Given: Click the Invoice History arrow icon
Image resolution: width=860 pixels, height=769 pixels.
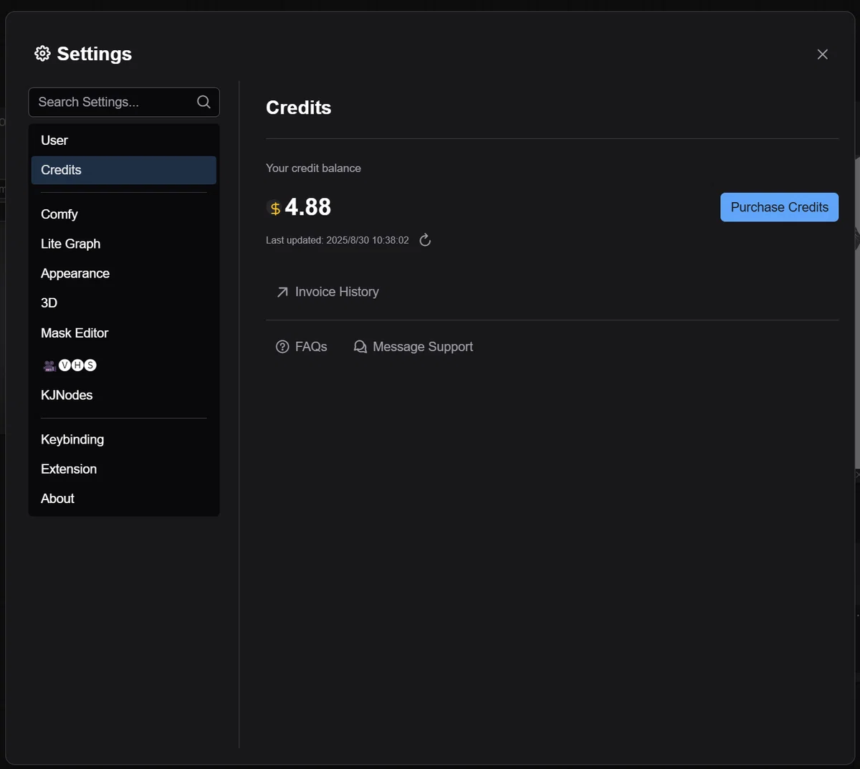Looking at the screenshot, I should click(282, 292).
